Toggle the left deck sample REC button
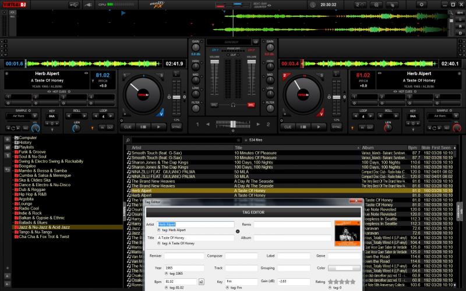The height and width of the screenshot is (291, 466). pos(26,128)
